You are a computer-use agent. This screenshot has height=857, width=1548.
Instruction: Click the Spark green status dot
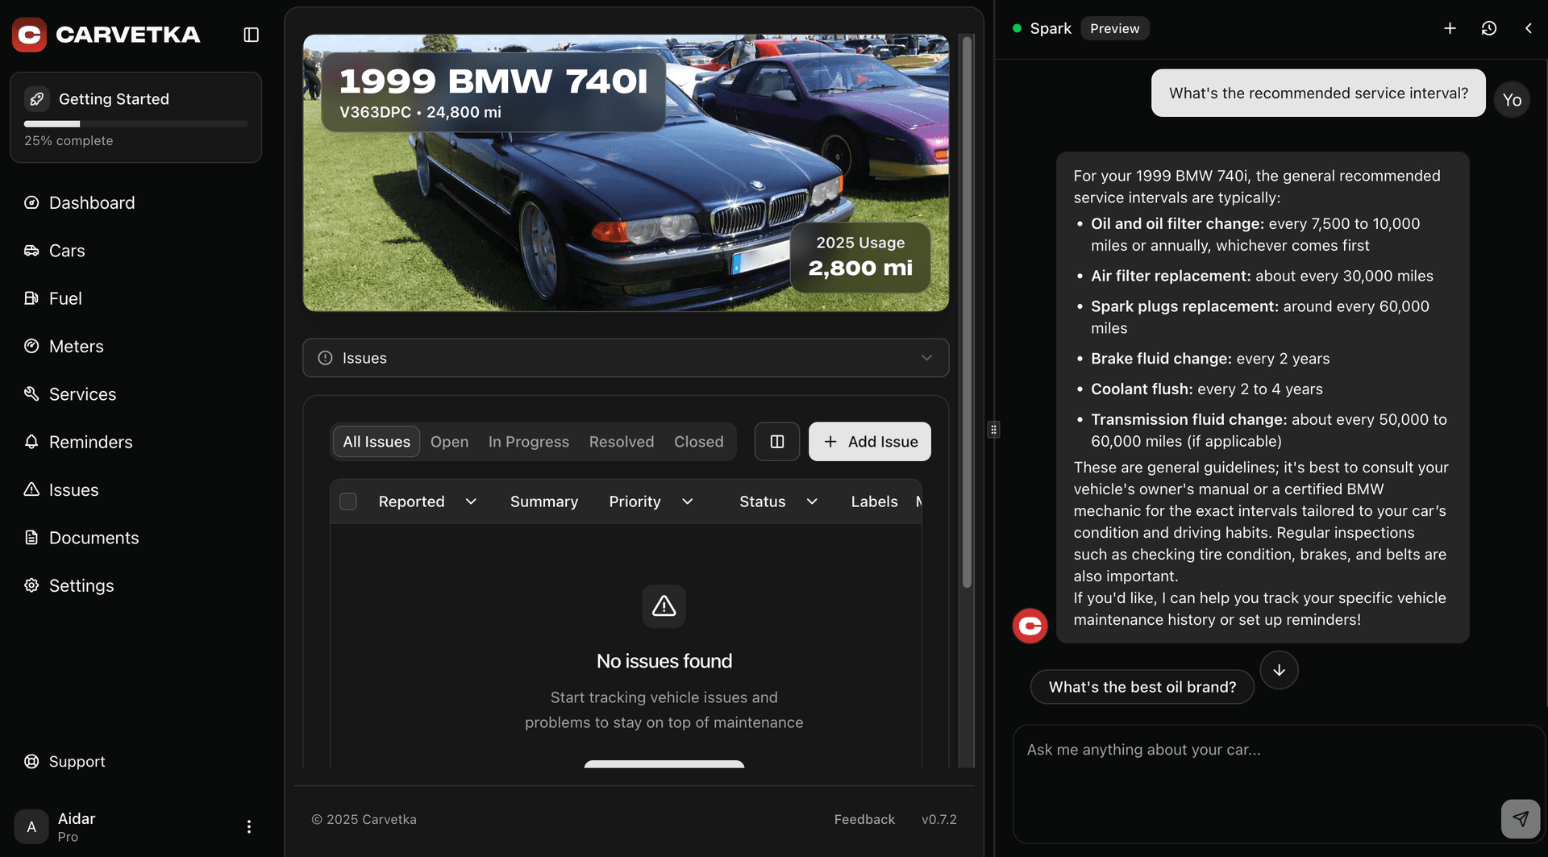1017,28
